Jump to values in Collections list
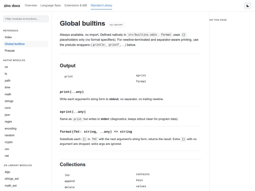 [141, 186]
